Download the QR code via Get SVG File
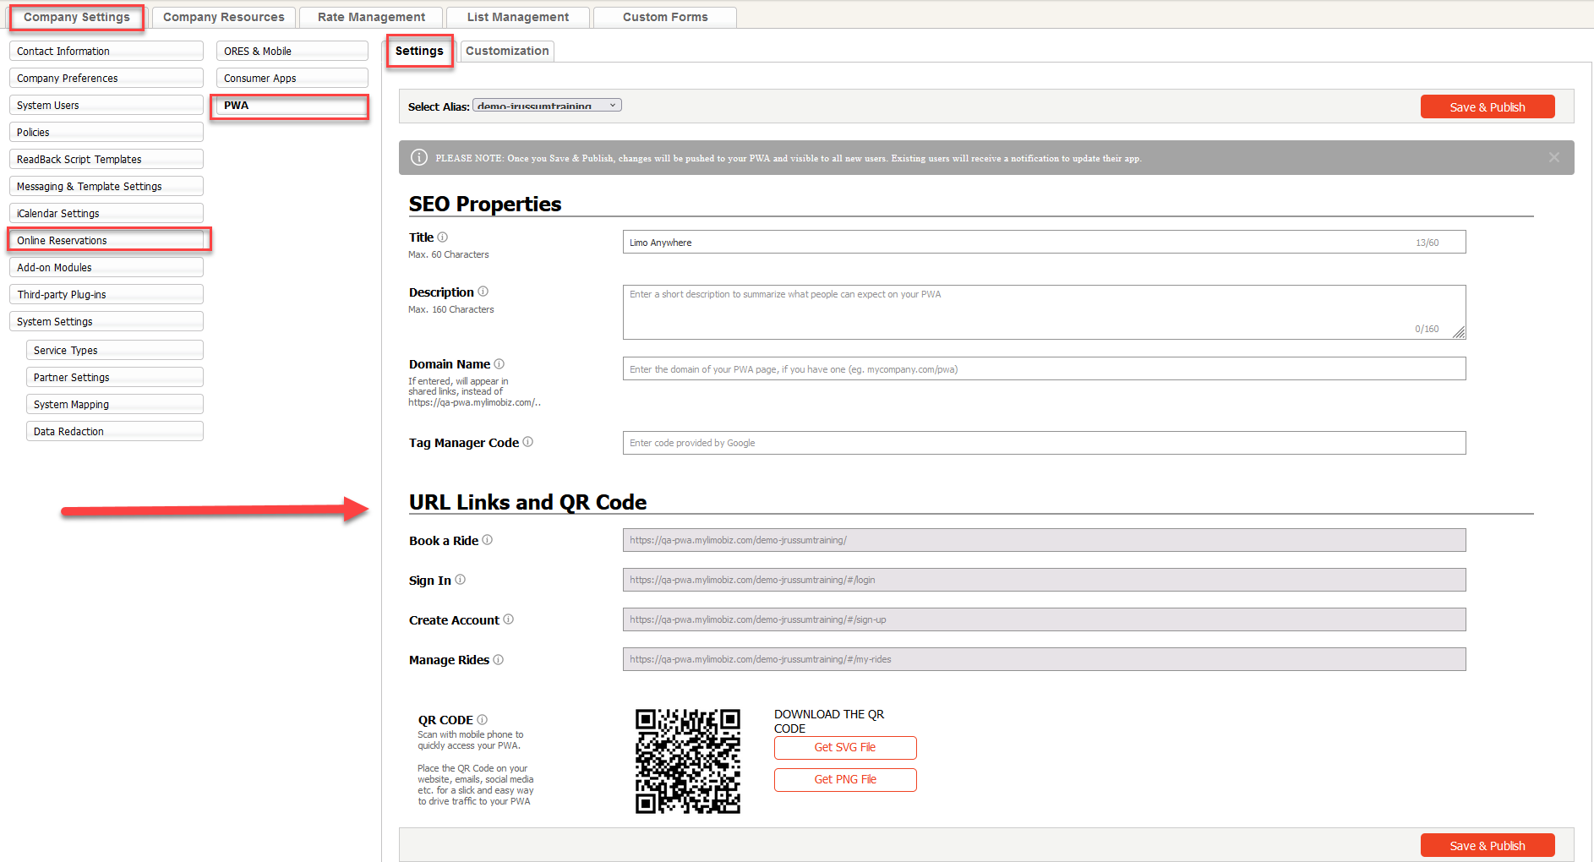 point(844,748)
